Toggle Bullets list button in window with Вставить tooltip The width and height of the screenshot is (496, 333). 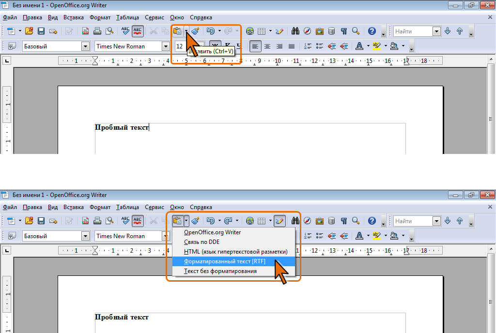coord(320,46)
